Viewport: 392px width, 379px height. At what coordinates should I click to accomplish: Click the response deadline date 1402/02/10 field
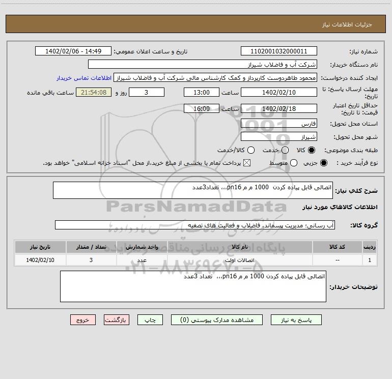coord(279,93)
